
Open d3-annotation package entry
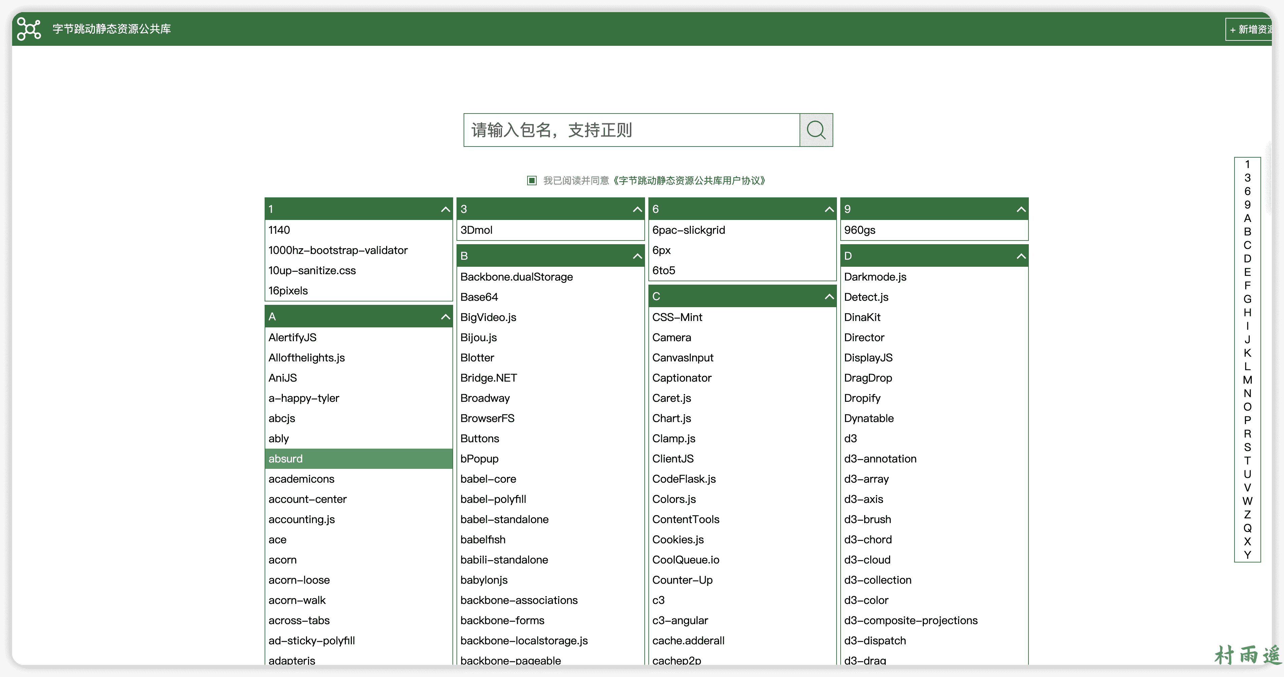(x=880, y=459)
